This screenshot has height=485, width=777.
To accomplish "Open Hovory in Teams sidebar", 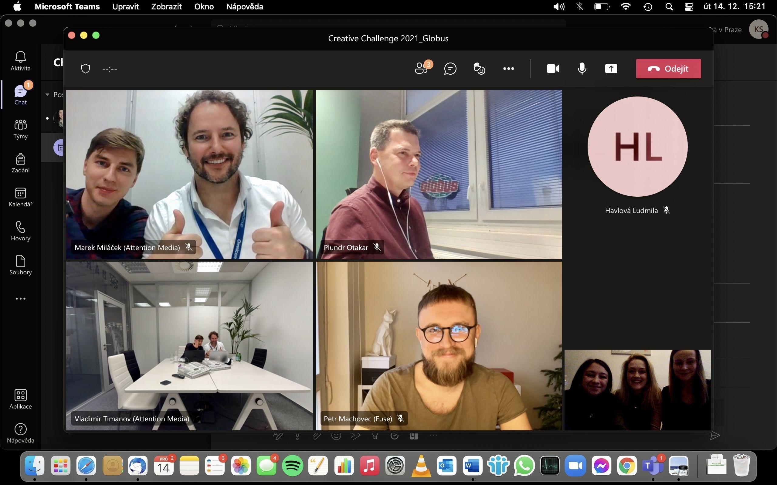I will tap(21, 231).
